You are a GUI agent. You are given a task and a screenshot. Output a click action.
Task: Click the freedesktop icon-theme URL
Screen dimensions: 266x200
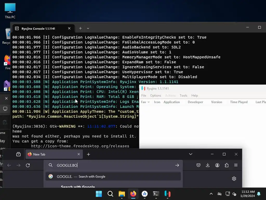coord(80,146)
